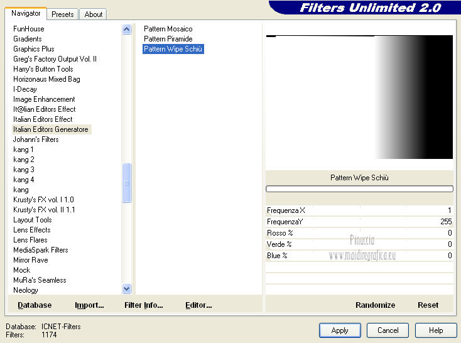Select kang 1 category

[23, 150]
